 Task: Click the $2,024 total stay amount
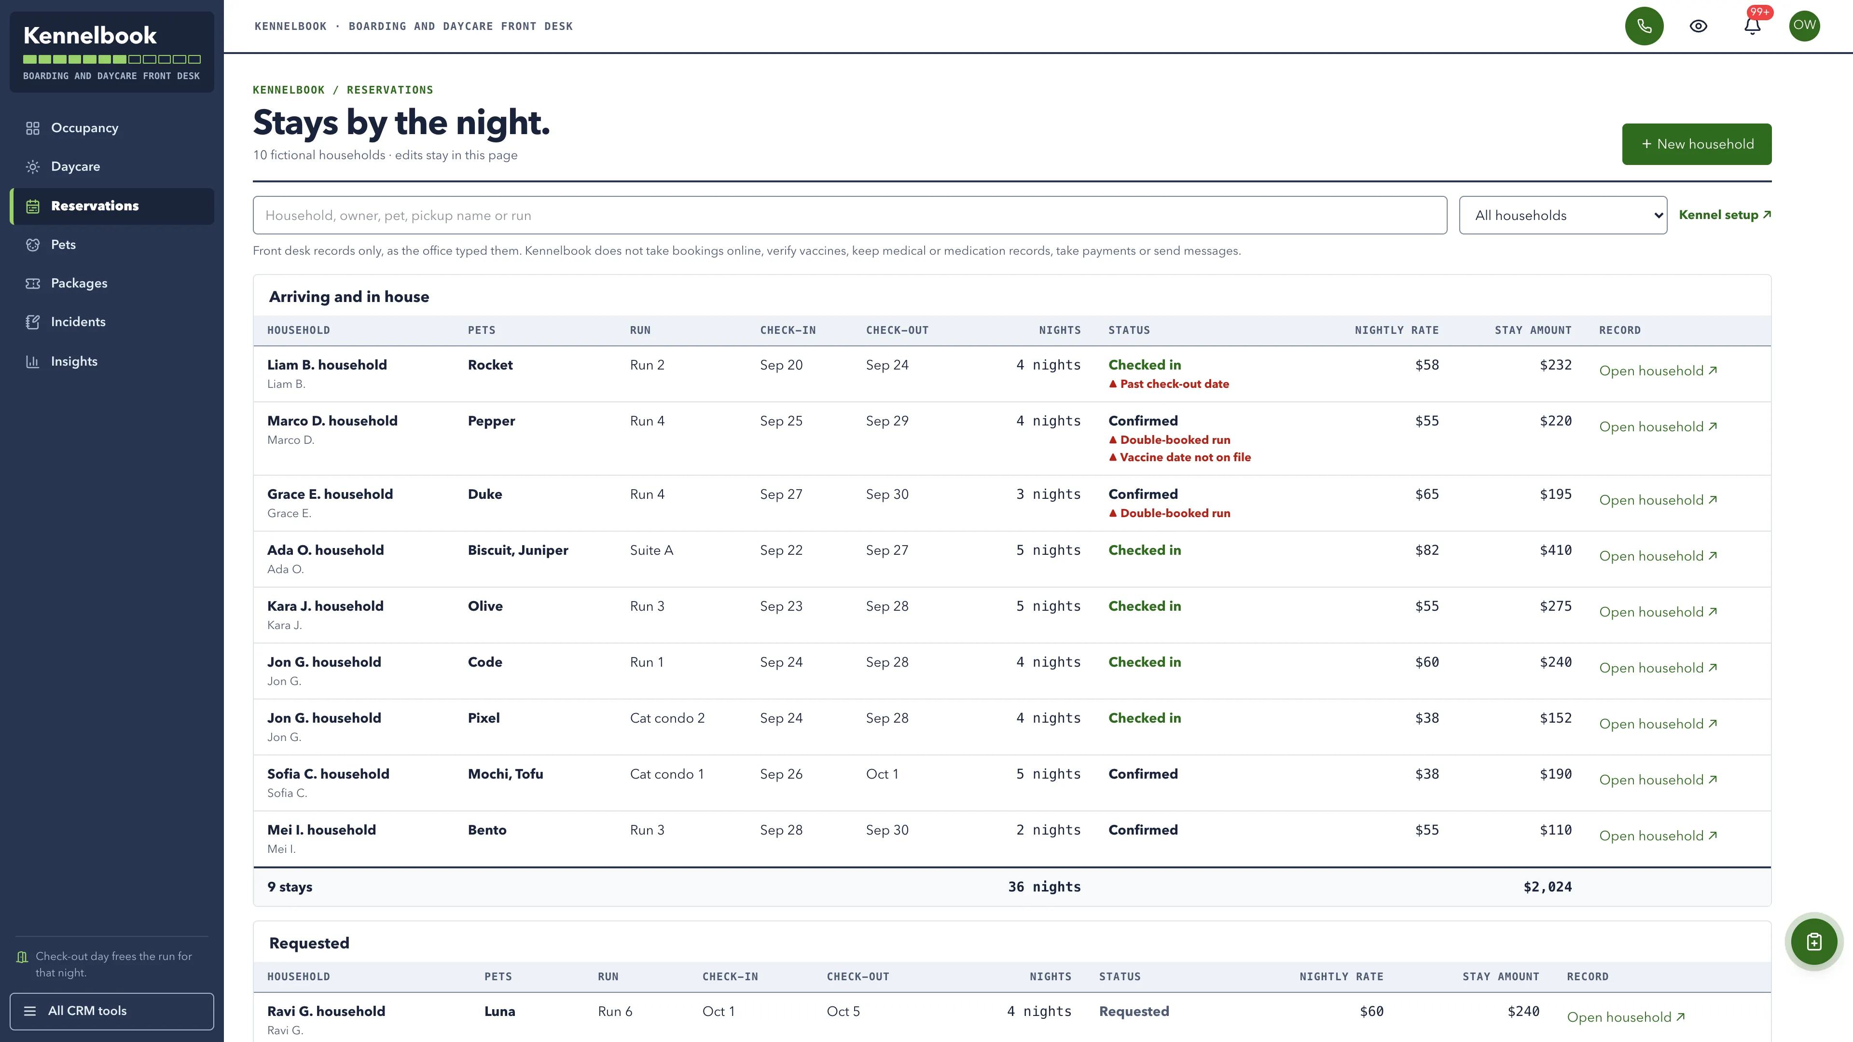(1547, 888)
